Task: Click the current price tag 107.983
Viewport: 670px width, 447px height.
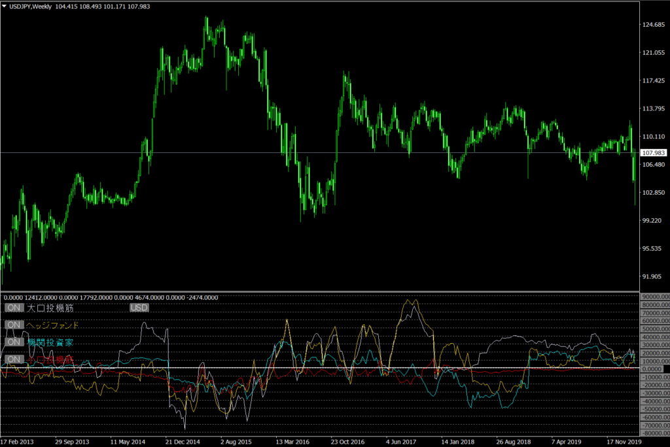Action: (654, 153)
